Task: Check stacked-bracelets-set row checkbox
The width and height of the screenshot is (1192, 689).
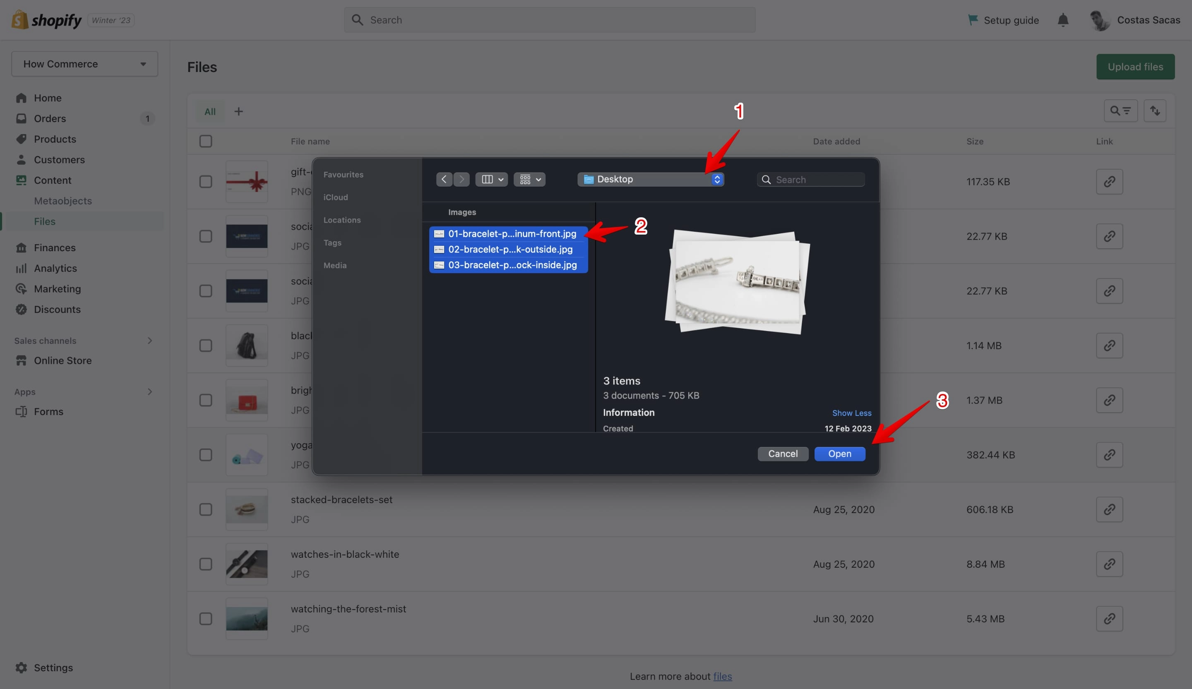Action: point(206,509)
